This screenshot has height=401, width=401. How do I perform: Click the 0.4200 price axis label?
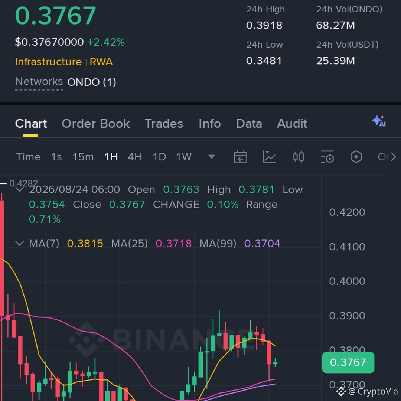point(347,212)
